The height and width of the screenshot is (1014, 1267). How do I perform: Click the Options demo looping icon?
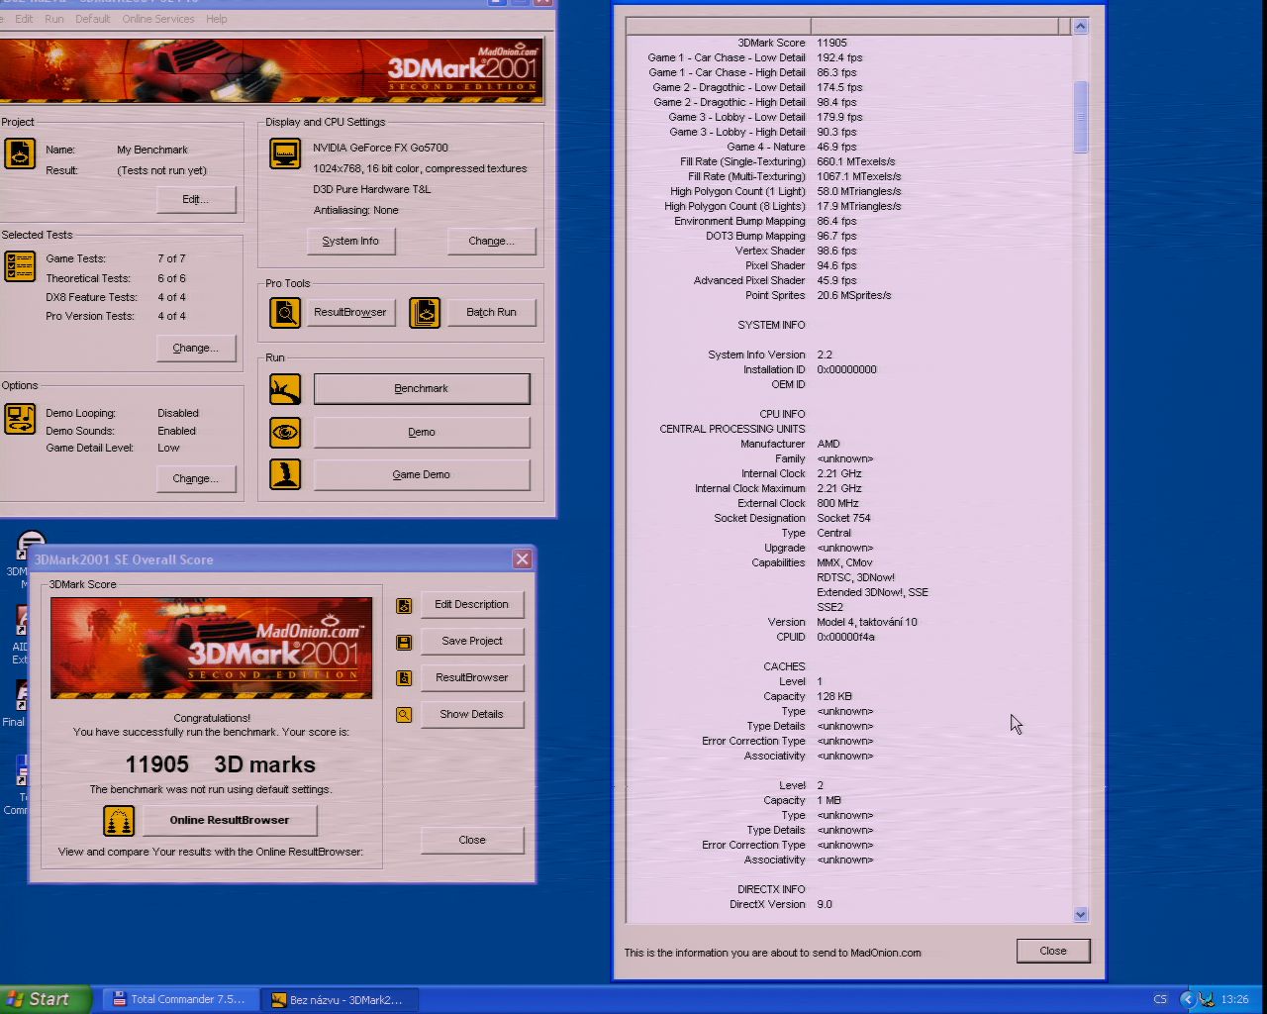(x=20, y=419)
